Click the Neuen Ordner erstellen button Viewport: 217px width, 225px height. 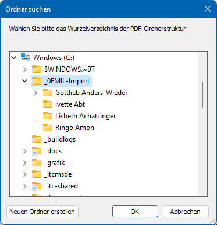coord(42,212)
